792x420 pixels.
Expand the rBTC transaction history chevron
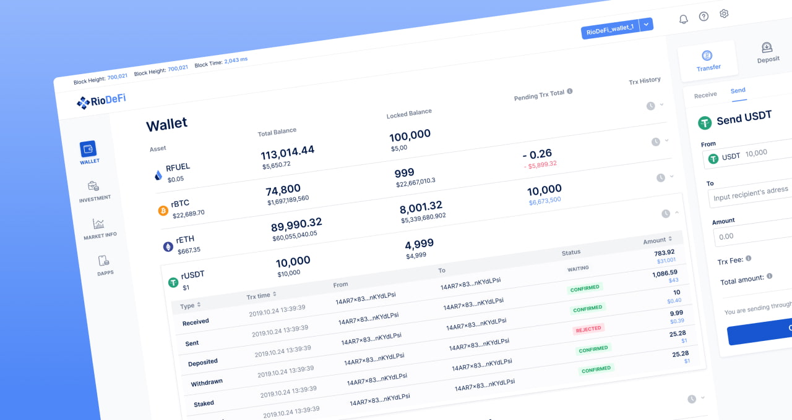666,140
